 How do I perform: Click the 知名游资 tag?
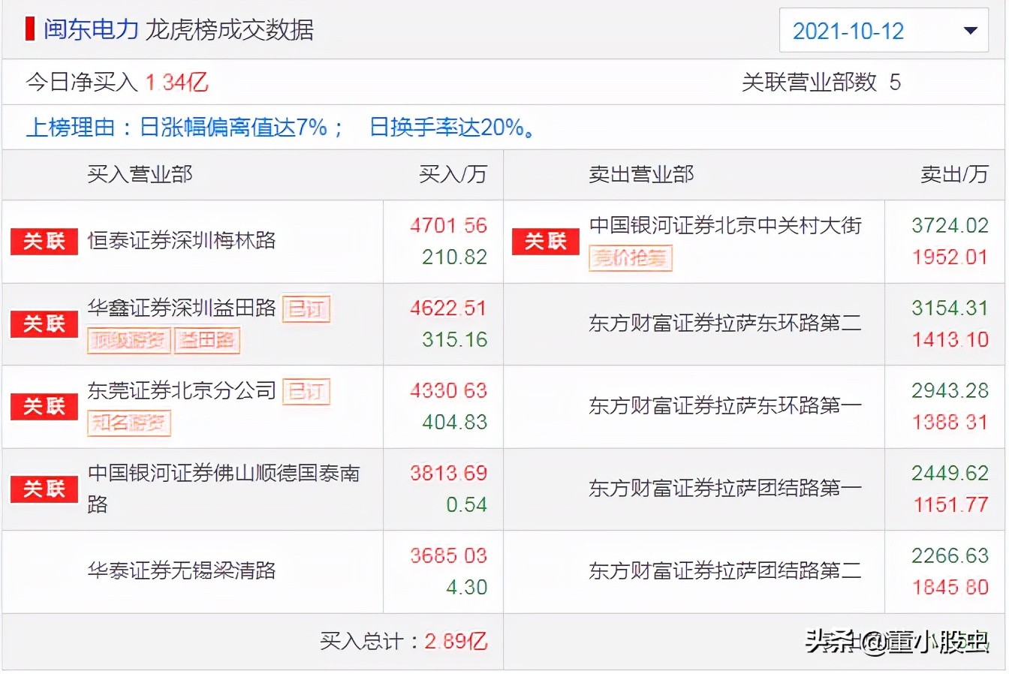click(x=128, y=423)
